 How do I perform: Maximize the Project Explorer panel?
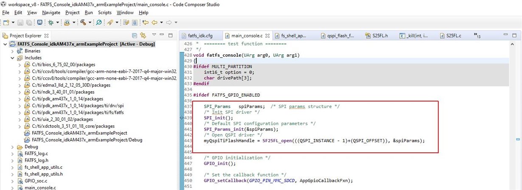[x=170, y=35]
